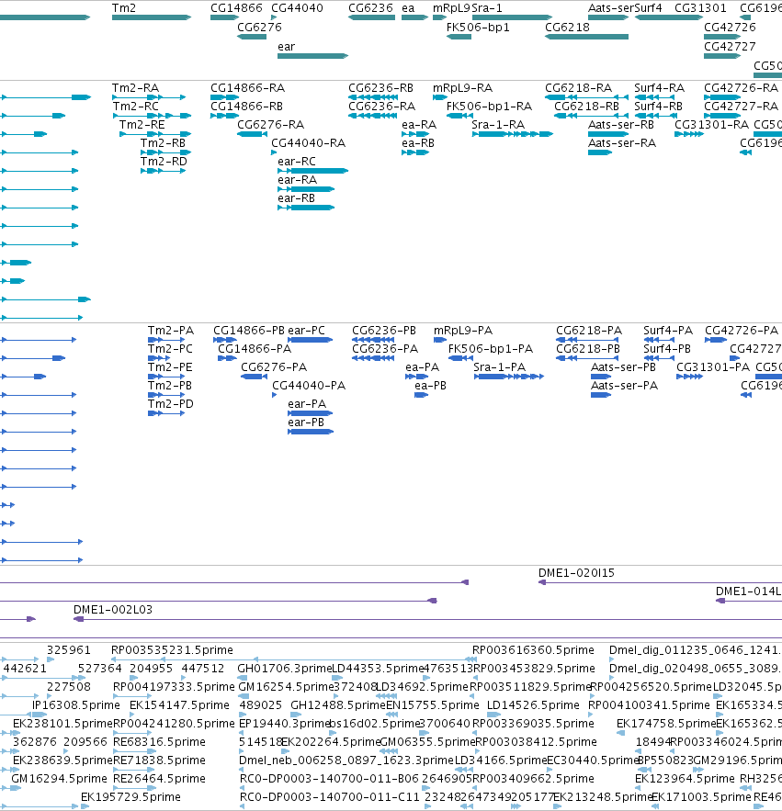The image size is (782, 811).
Task: Select the CG6276 gene label
Action: 259,28
